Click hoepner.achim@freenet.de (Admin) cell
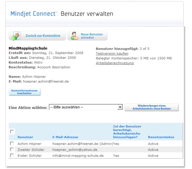Screen dimensions: 192x169 click(x=83, y=144)
